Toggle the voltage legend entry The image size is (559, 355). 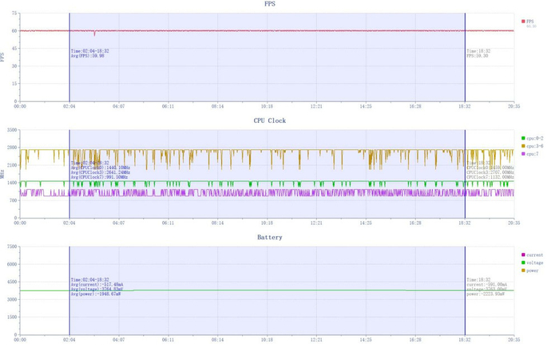coord(533,262)
